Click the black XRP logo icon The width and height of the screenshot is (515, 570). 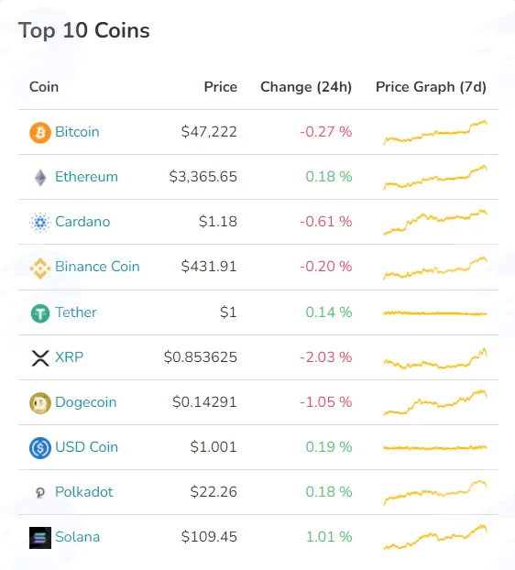40,358
